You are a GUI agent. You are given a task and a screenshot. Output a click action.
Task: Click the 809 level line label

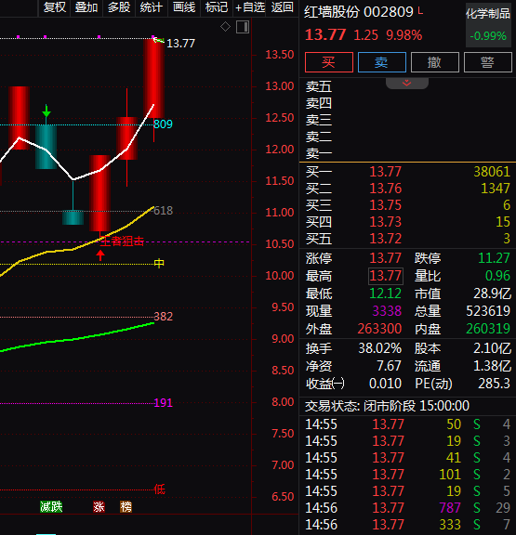[164, 124]
